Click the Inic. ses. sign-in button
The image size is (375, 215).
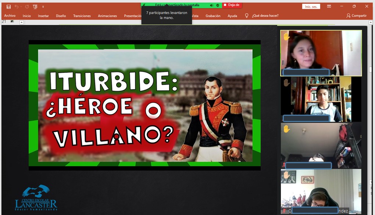coord(311,7)
